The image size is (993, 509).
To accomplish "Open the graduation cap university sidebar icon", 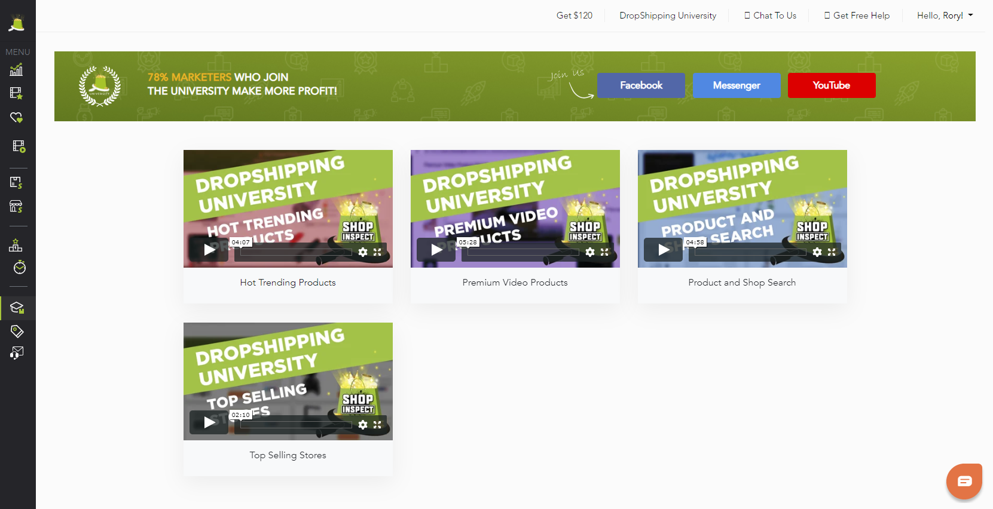I will point(17,308).
